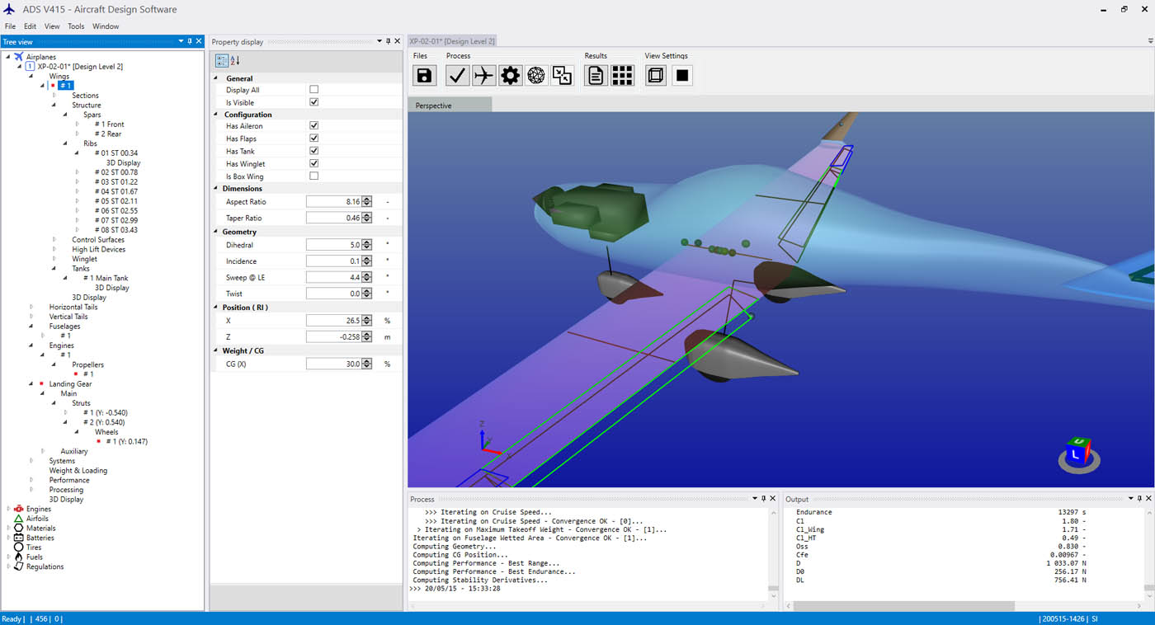Click the Regulations icon in tree
Screen dimensions: 1155x625
(x=19, y=566)
